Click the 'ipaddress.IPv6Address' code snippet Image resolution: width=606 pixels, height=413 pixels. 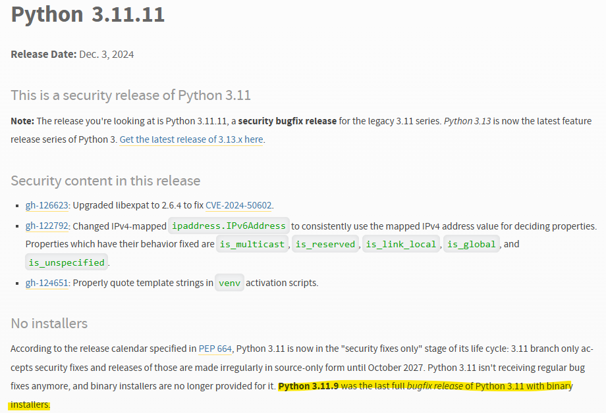tap(229, 226)
